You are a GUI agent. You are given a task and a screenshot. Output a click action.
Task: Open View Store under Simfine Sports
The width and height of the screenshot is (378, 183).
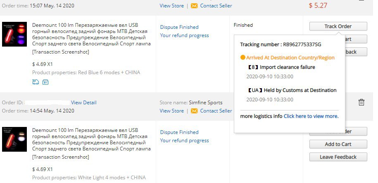pos(171,111)
